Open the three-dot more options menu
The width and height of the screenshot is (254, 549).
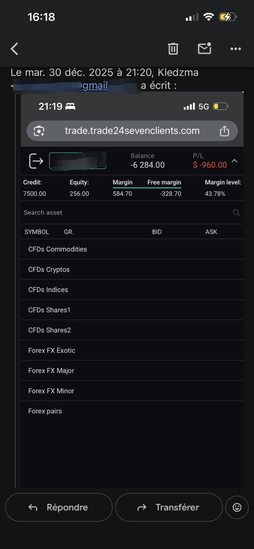click(235, 49)
